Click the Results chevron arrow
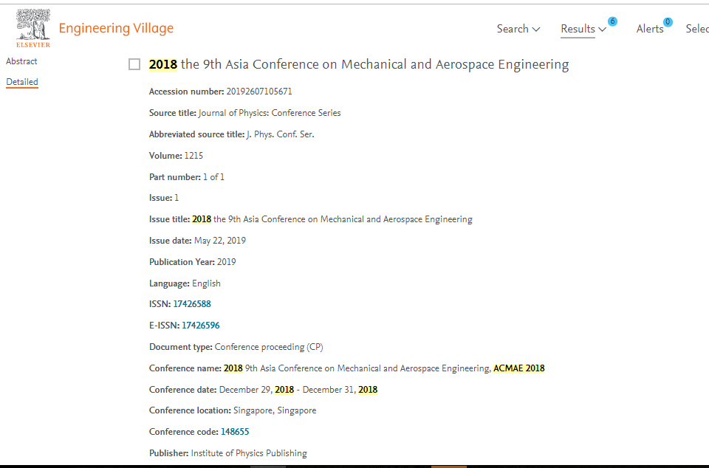 click(x=603, y=30)
